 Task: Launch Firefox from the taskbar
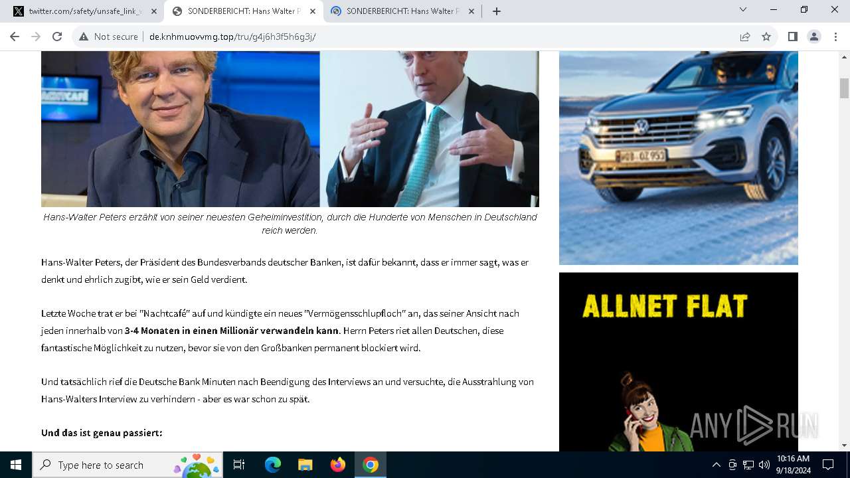pyautogui.click(x=338, y=465)
